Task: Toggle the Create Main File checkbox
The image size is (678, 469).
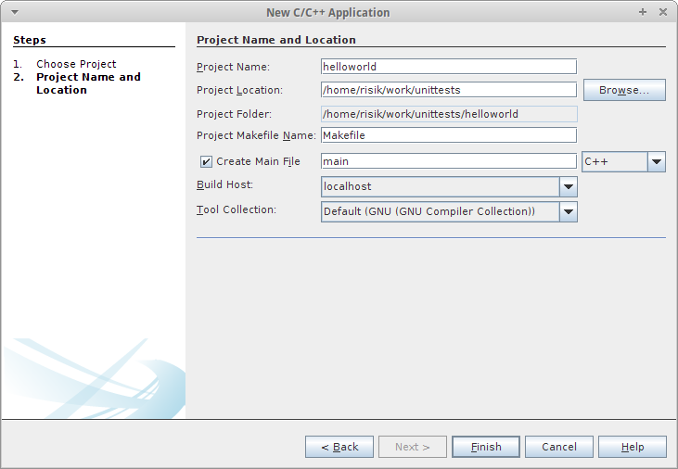Action: coord(206,162)
